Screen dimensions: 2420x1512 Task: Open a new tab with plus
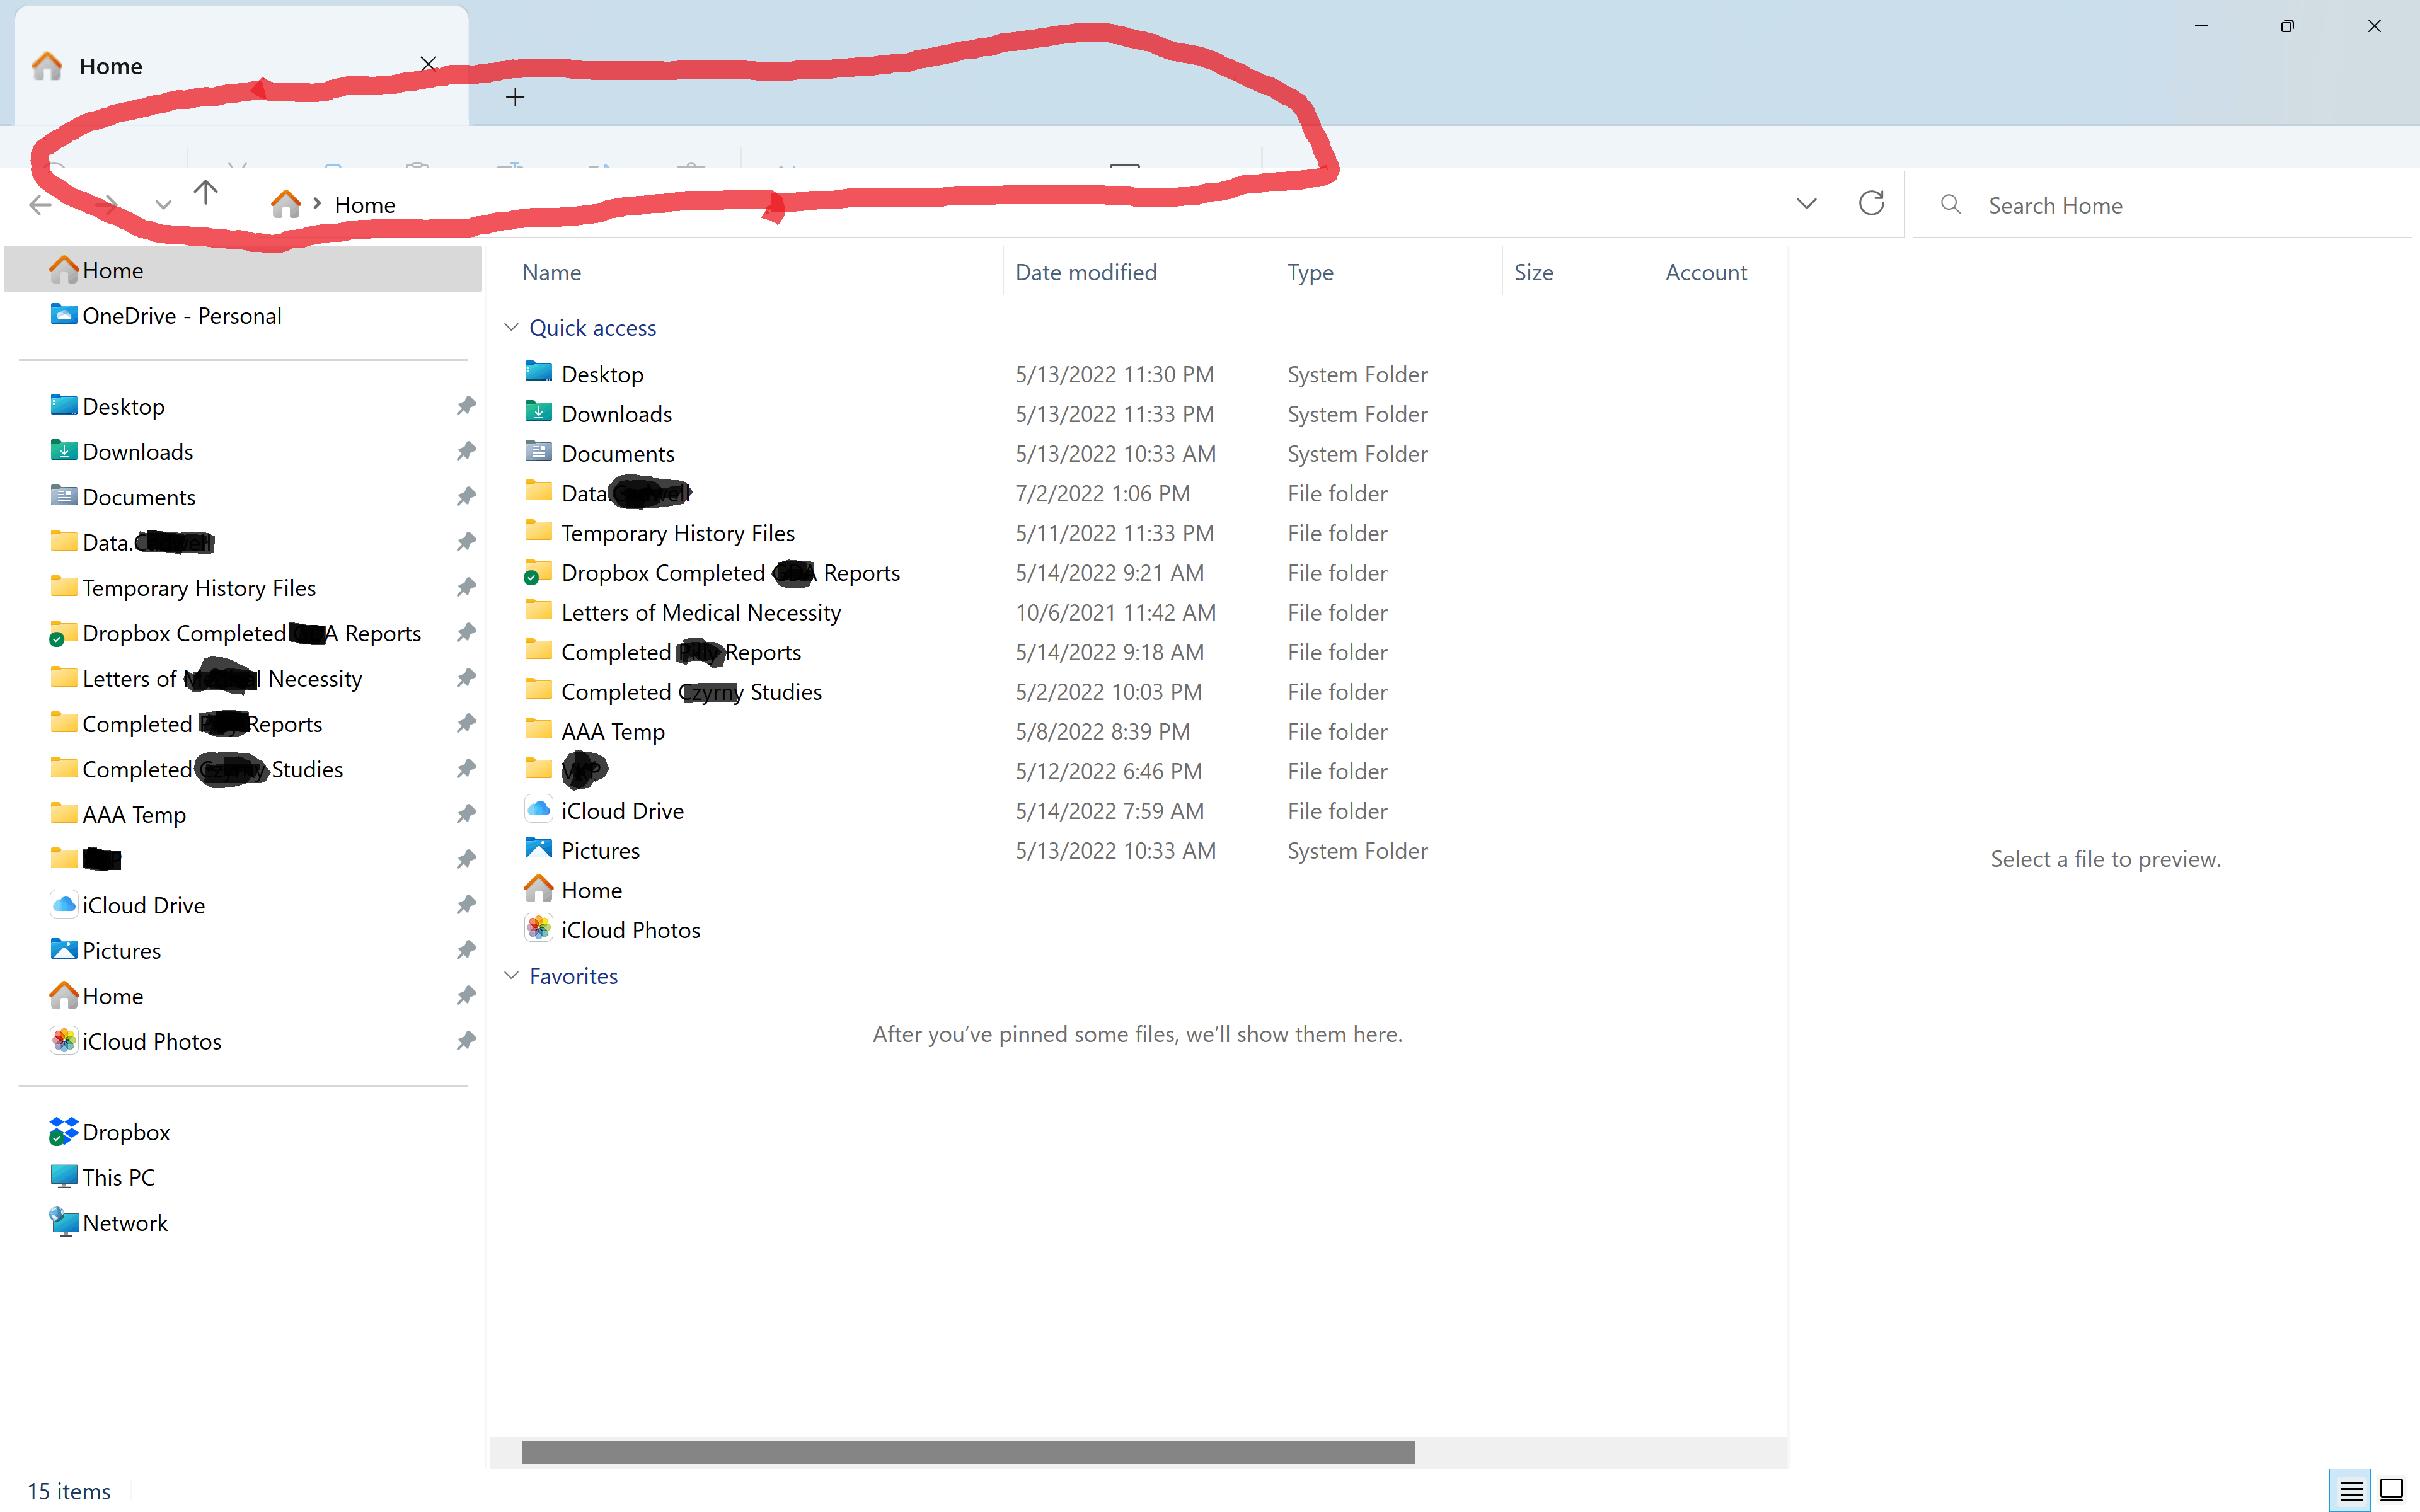[515, 97]
